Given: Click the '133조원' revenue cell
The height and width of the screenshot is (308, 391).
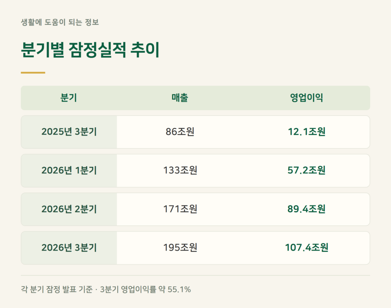Looking at the screenshot, I should [180, 170].
